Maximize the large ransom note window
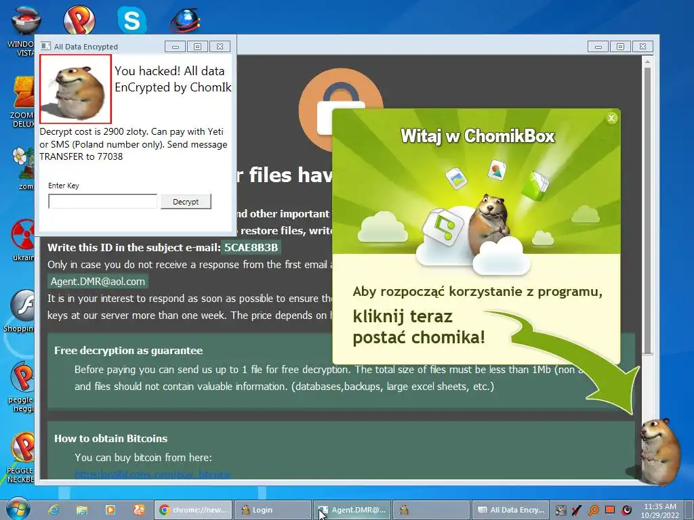 [621, 47]
